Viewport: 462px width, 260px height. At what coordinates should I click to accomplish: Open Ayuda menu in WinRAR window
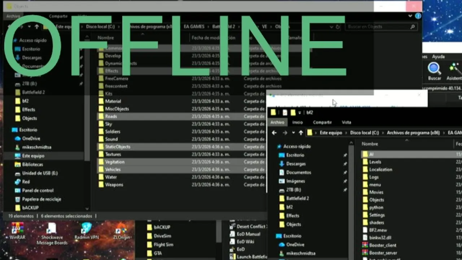(x=438, y=57)
